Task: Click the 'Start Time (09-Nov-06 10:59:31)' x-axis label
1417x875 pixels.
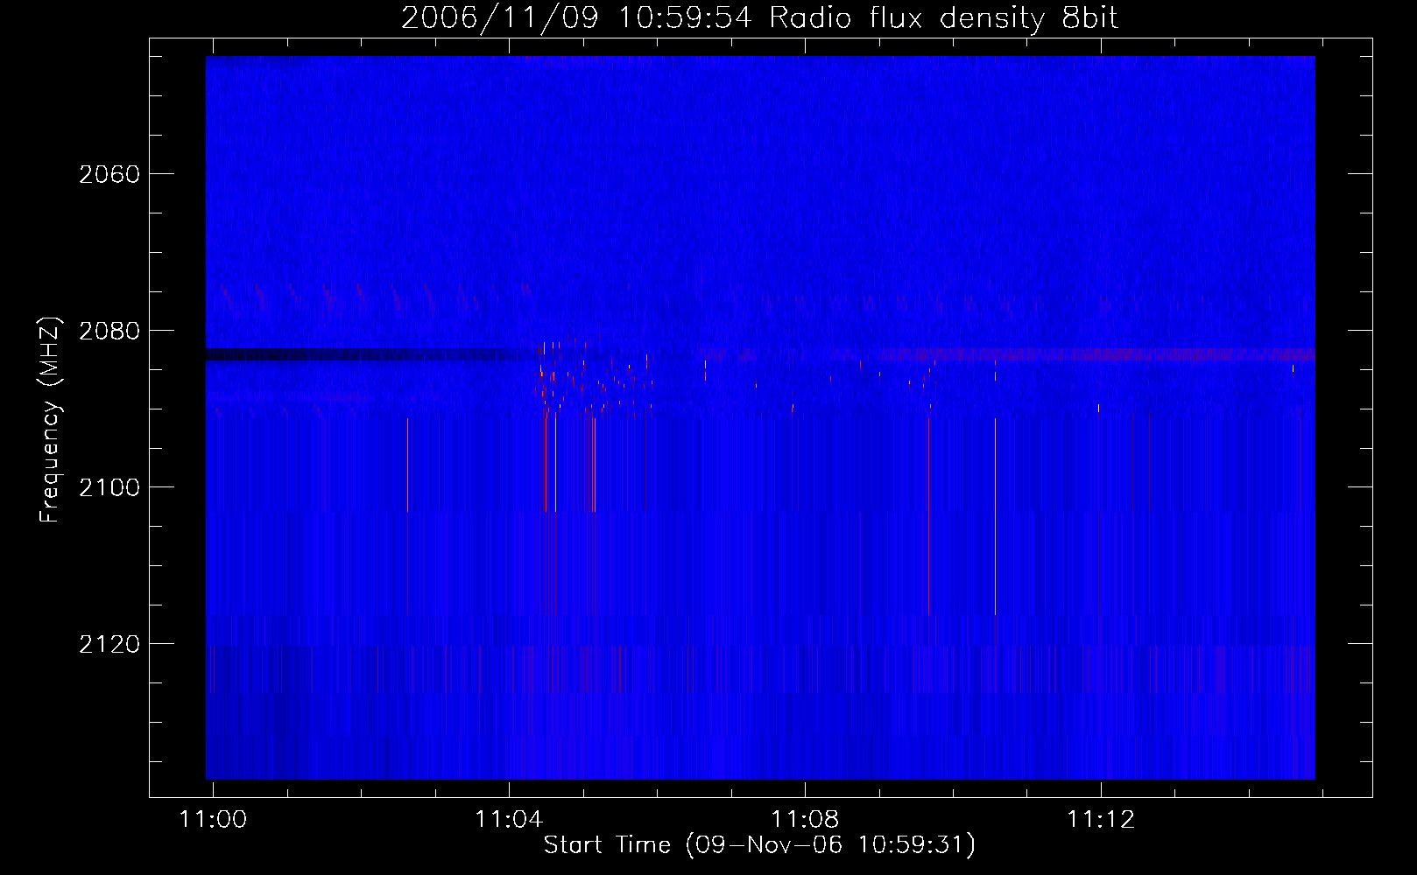Action: point(759,845)
